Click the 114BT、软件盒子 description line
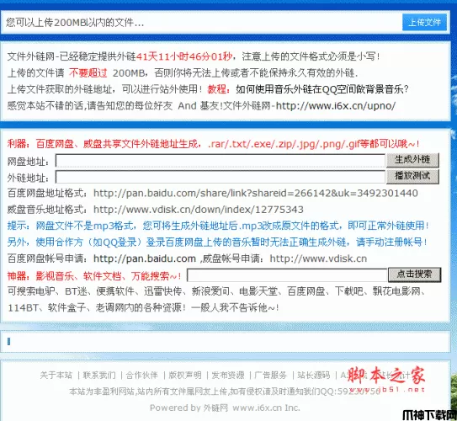The height and width of the screenshot is (421, 457). coord(143,307)
